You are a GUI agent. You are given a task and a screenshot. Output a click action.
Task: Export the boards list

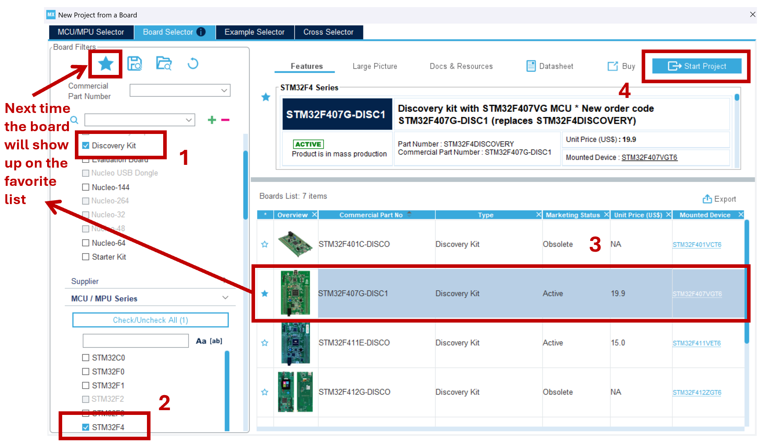click(719, 199)
